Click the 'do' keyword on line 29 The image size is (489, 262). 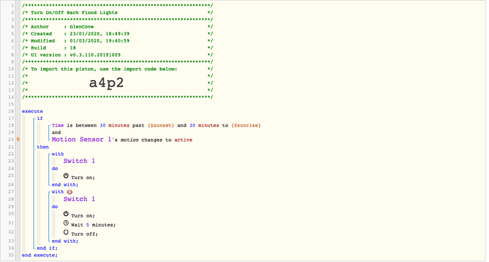point(55,207)
